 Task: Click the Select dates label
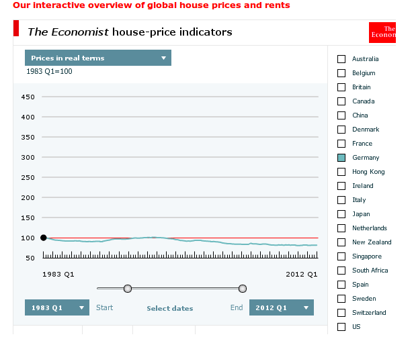coord(170,309)
